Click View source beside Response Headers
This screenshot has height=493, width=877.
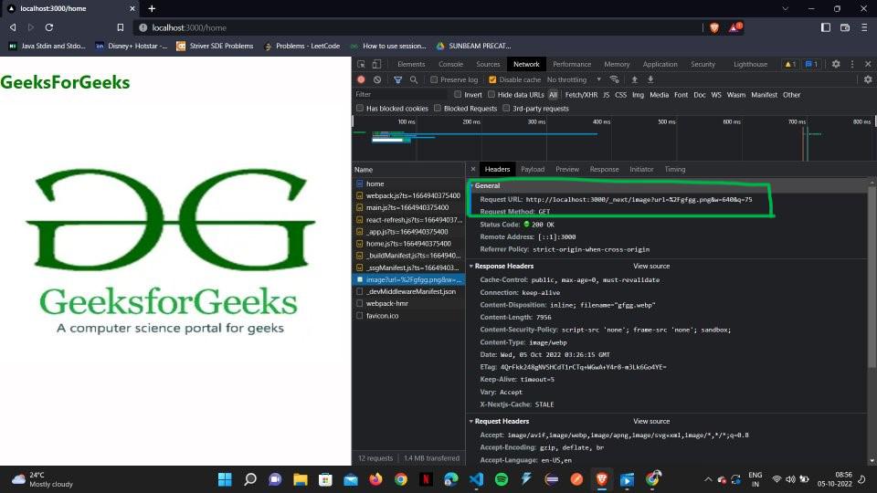pyautogui.click(x=651, y=266)
